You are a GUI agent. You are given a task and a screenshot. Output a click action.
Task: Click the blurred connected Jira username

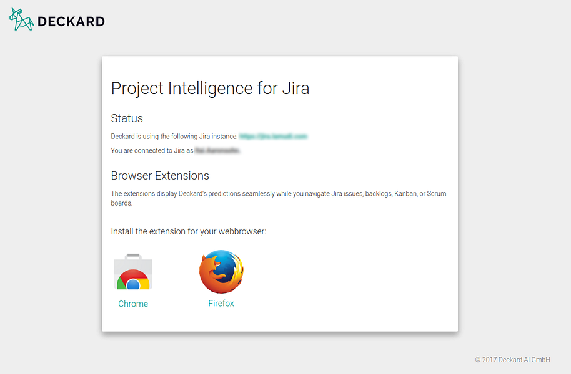point(217,150)
